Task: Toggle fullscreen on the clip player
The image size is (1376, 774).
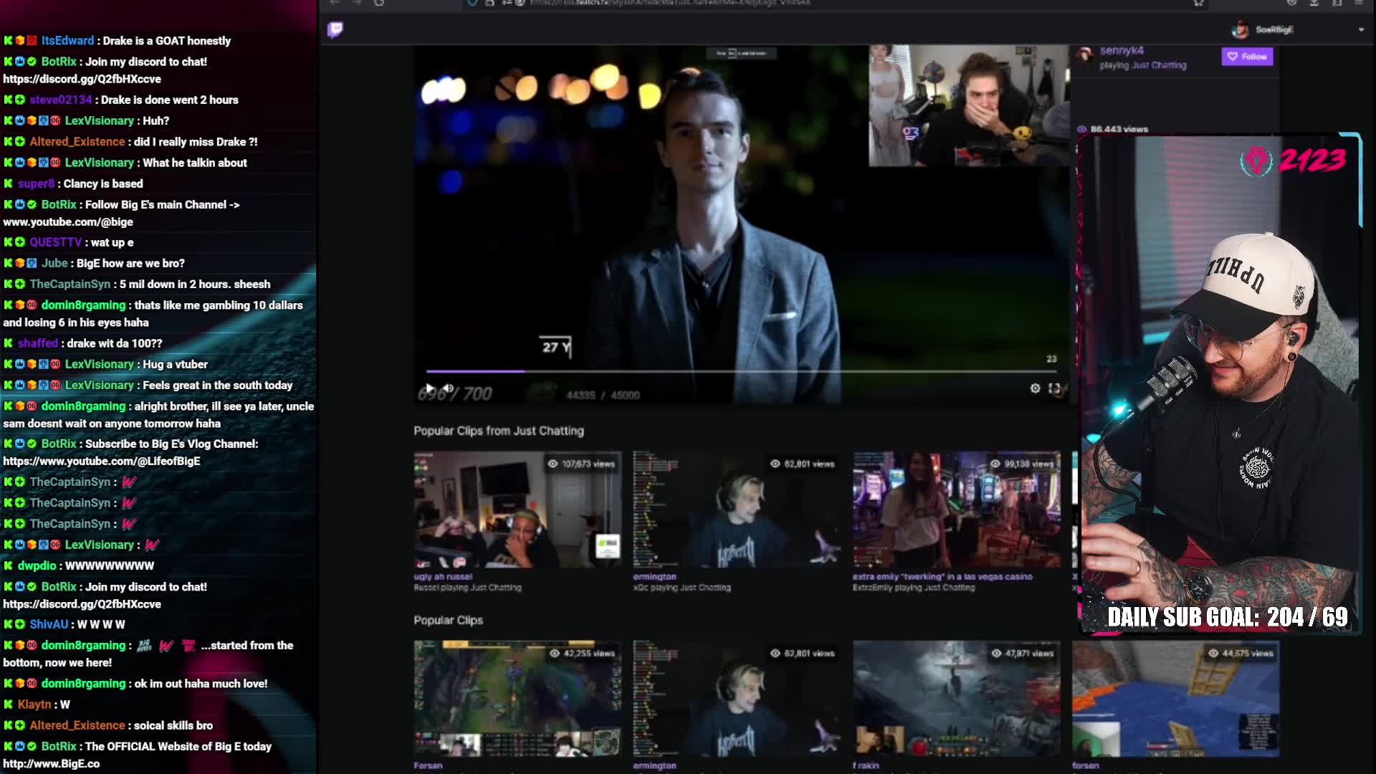Action: (x=1054, y=388)
